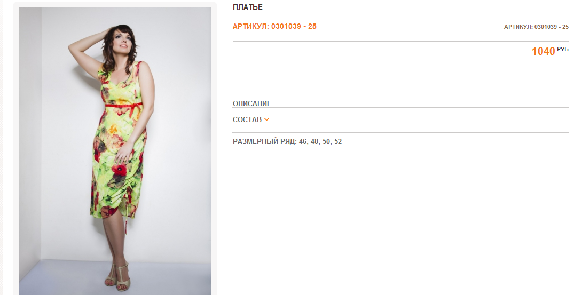Click the ПЛАТЬЕ product title

tap(247, 7)
